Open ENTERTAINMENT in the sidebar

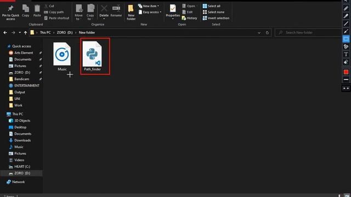point(27,85)
